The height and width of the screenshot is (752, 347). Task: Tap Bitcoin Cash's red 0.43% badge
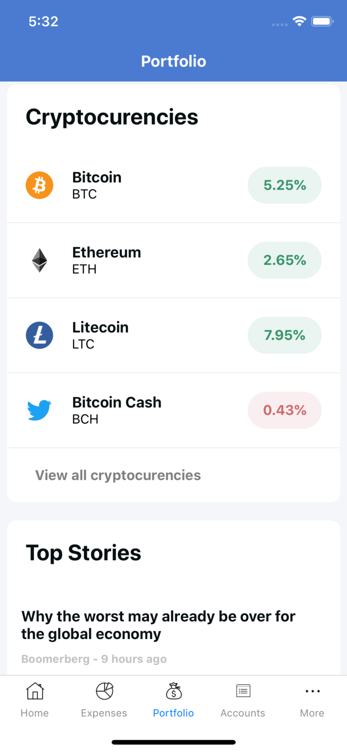coord(285,410)
